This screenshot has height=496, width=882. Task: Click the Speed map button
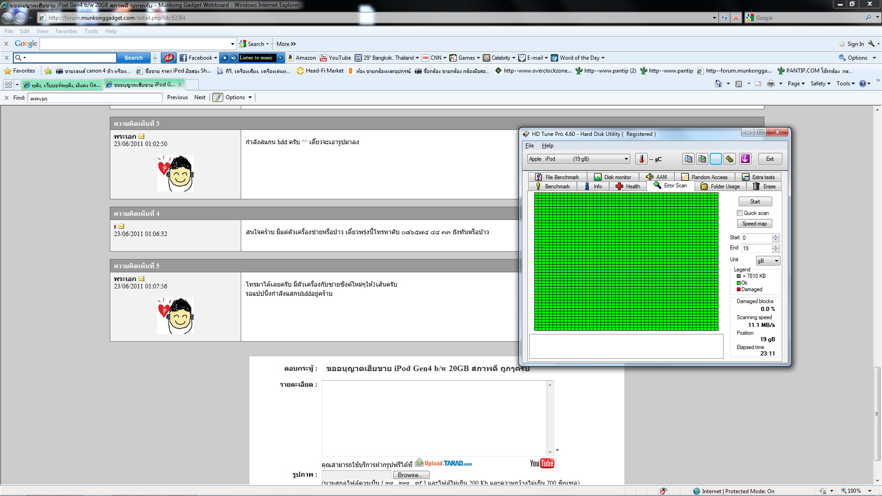coord(754,224)
